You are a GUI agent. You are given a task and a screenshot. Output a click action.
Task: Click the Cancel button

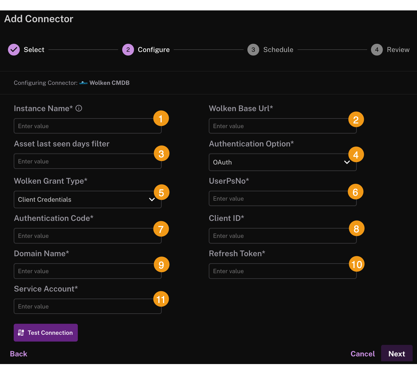click(x=362, y=354)
